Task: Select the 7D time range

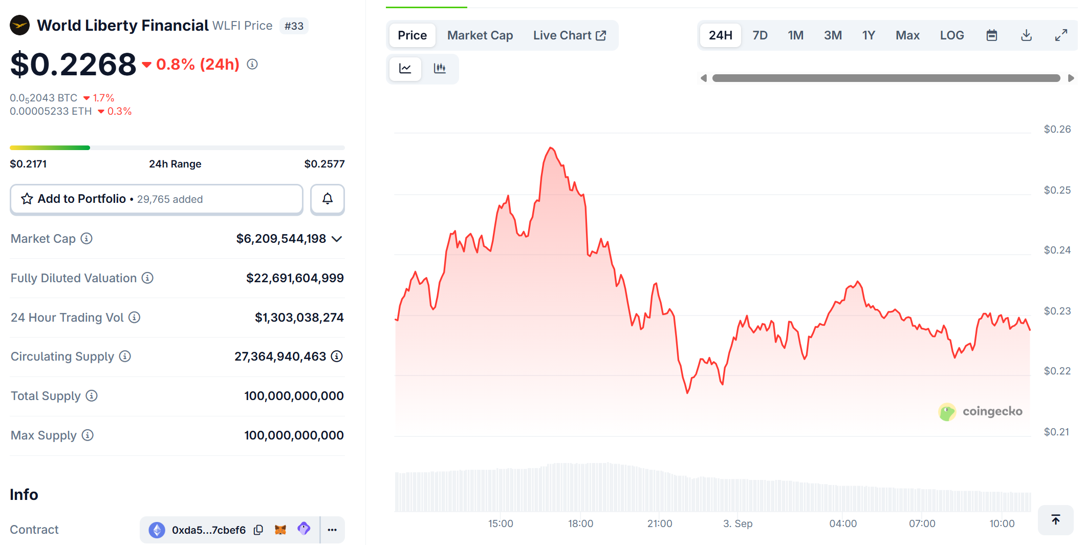Action: 759,35
